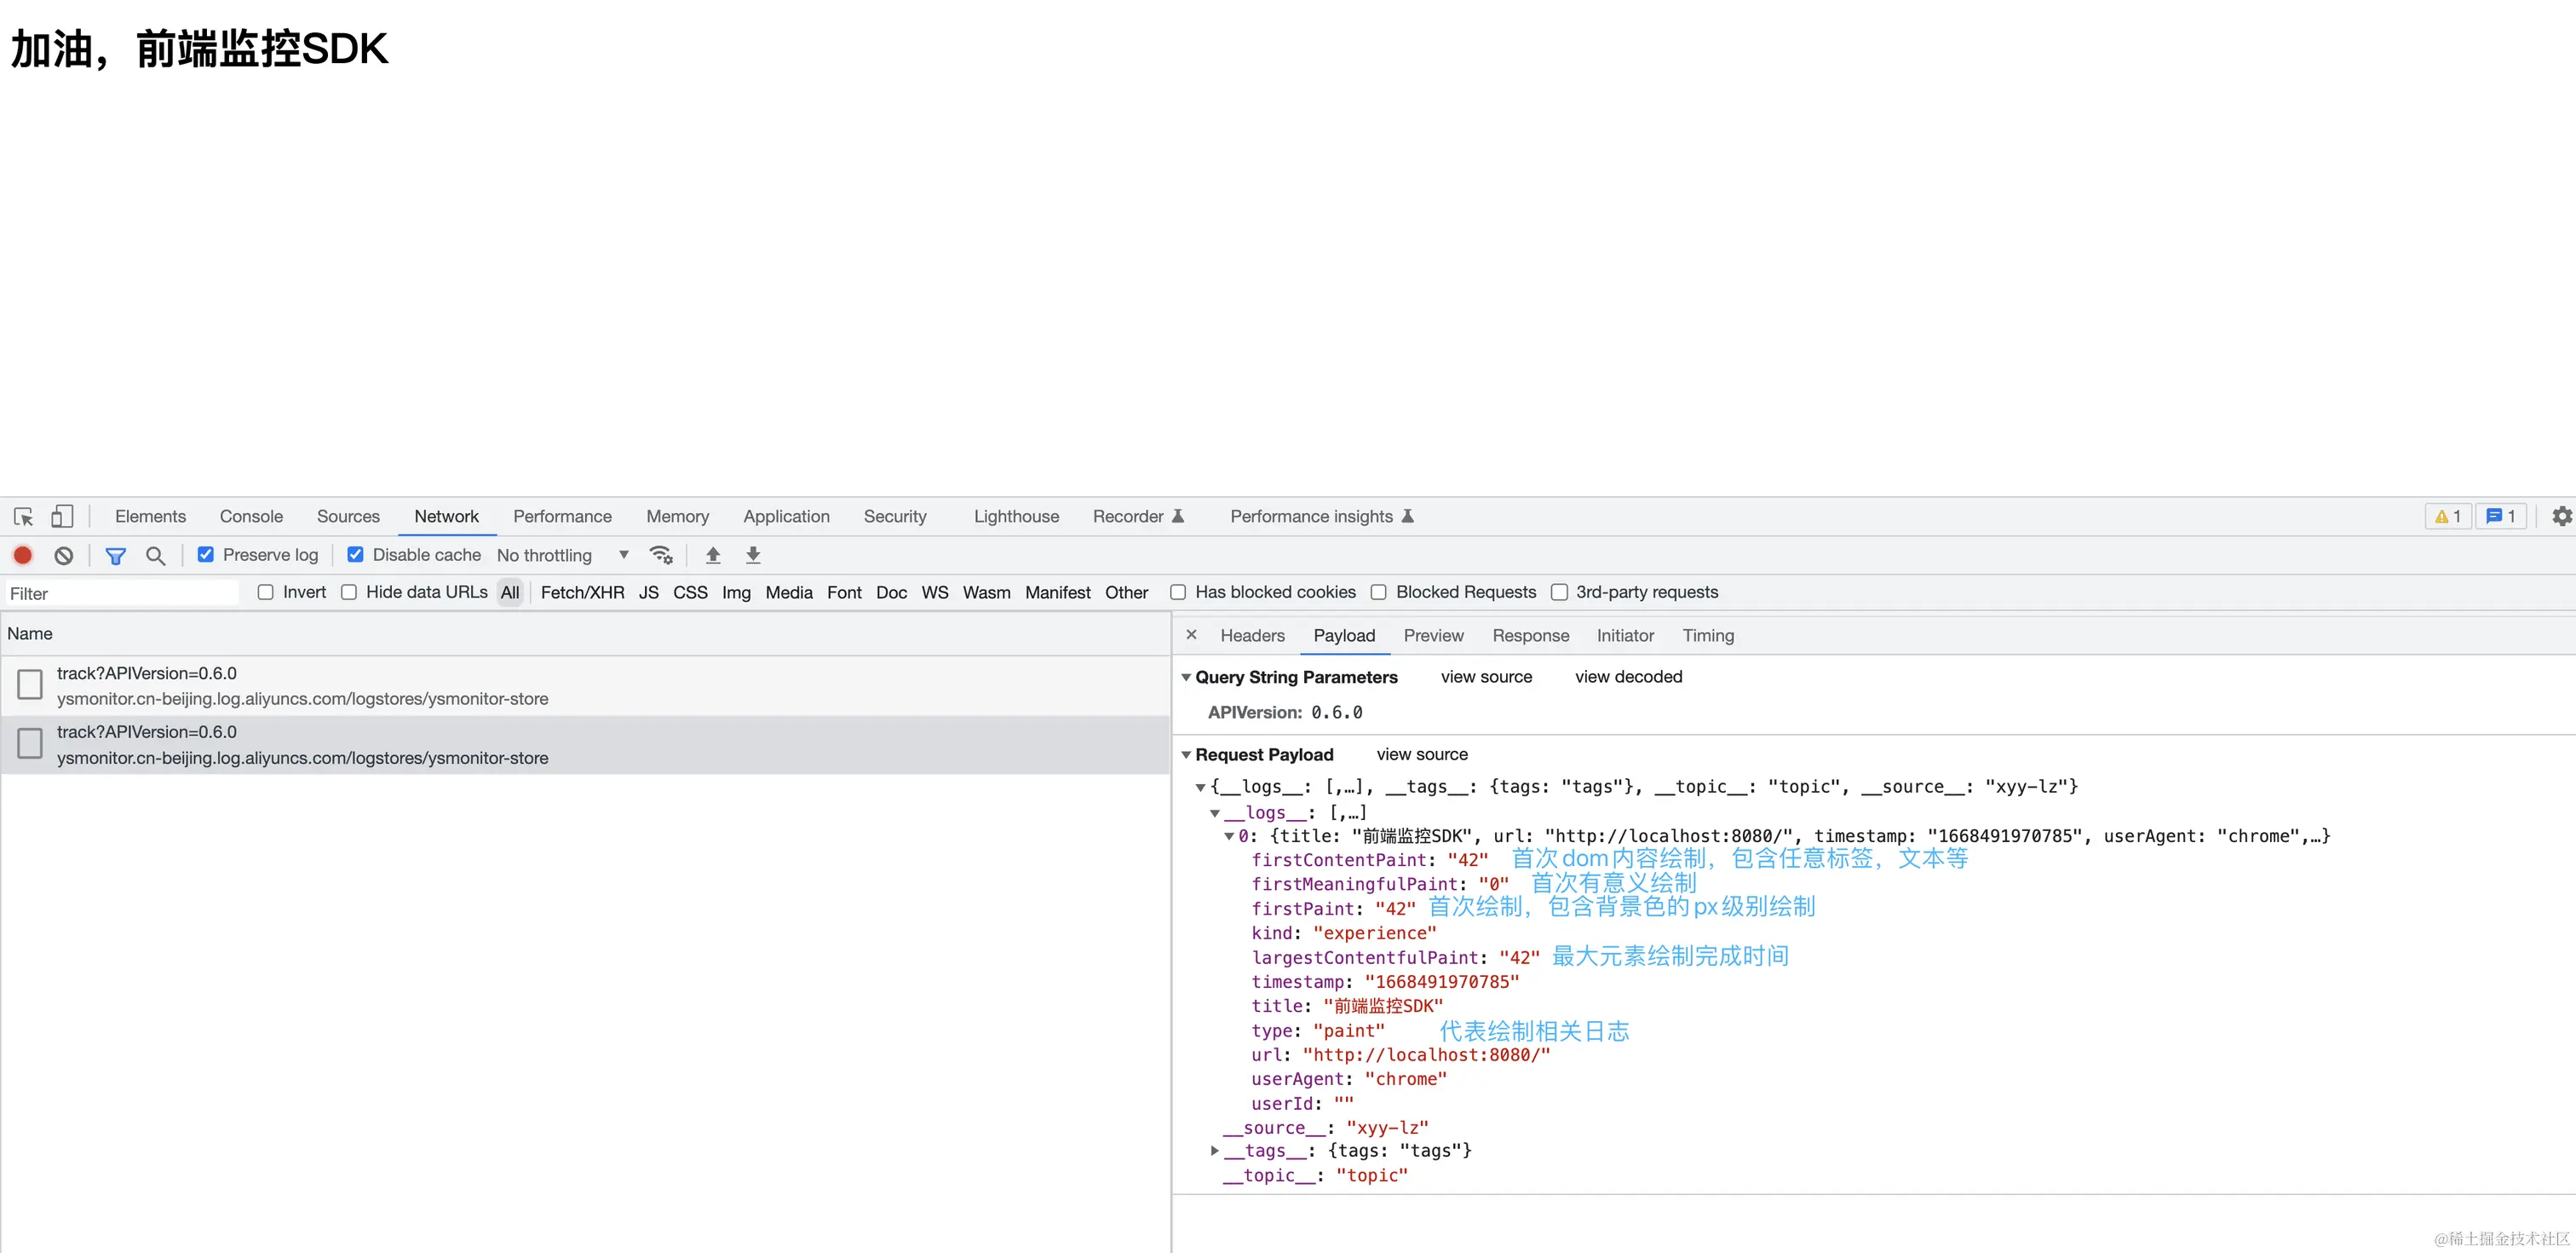Collapse Query String Parameters section
Image resolution: width=2576 pixels, height=1253 pixels.
point(1186,678)
